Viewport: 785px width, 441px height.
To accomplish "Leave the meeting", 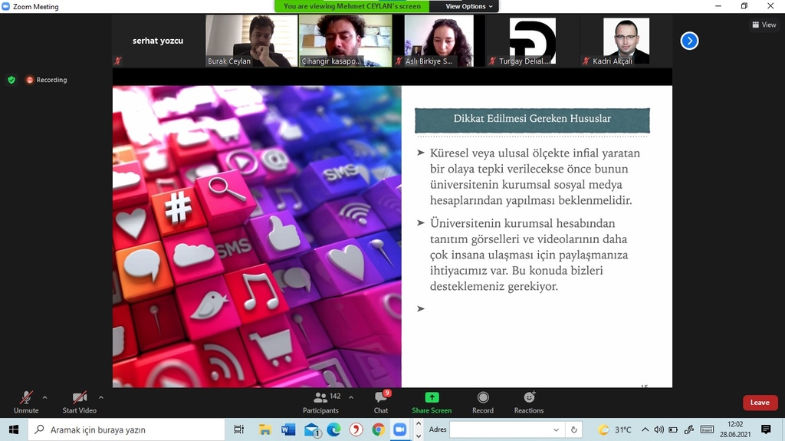I will tap(760, 403).
